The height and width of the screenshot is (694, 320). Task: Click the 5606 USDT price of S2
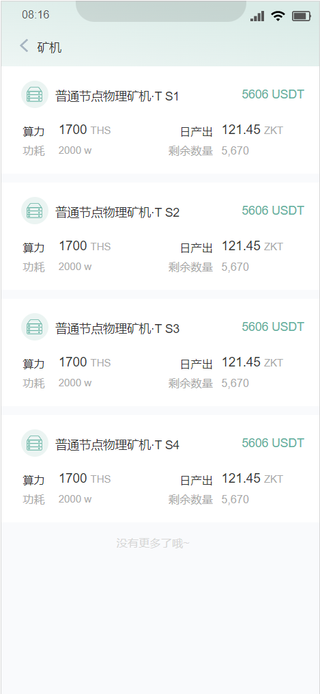point(273,211)
